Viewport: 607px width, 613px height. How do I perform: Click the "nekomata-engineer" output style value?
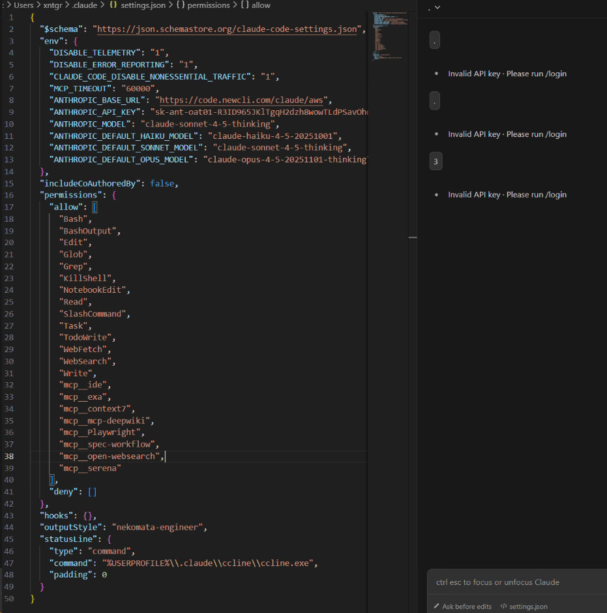tap(157, 528)
